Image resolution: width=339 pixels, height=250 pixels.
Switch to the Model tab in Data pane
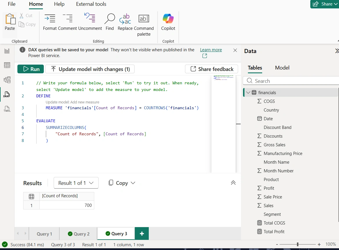(282, 68)
